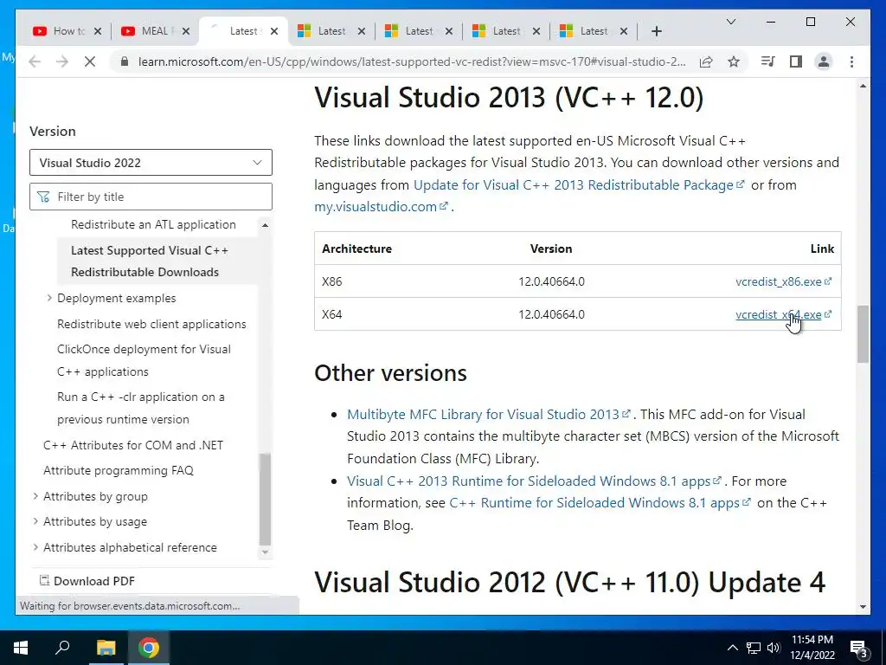
Task: Open Update for Visual C++ 2013 Redistributable link
Action: click(579, 184)
